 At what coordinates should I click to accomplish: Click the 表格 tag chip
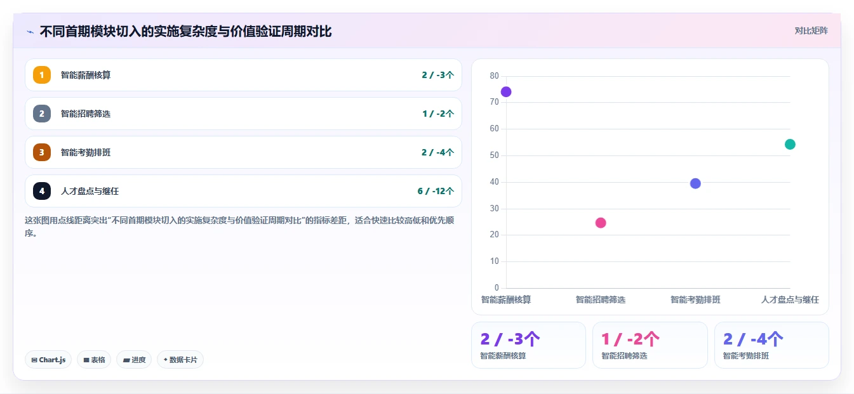click(94, 360)
